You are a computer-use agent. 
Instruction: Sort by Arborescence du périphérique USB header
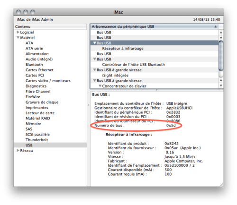click(154, 26)
